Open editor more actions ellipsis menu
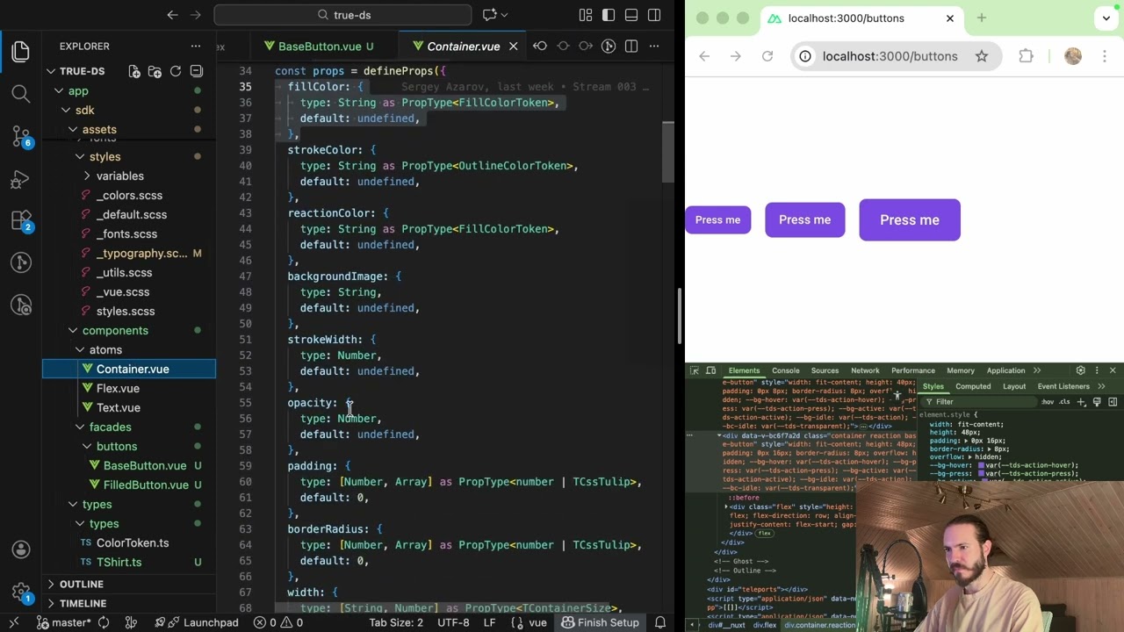 [x=655, y=46]
